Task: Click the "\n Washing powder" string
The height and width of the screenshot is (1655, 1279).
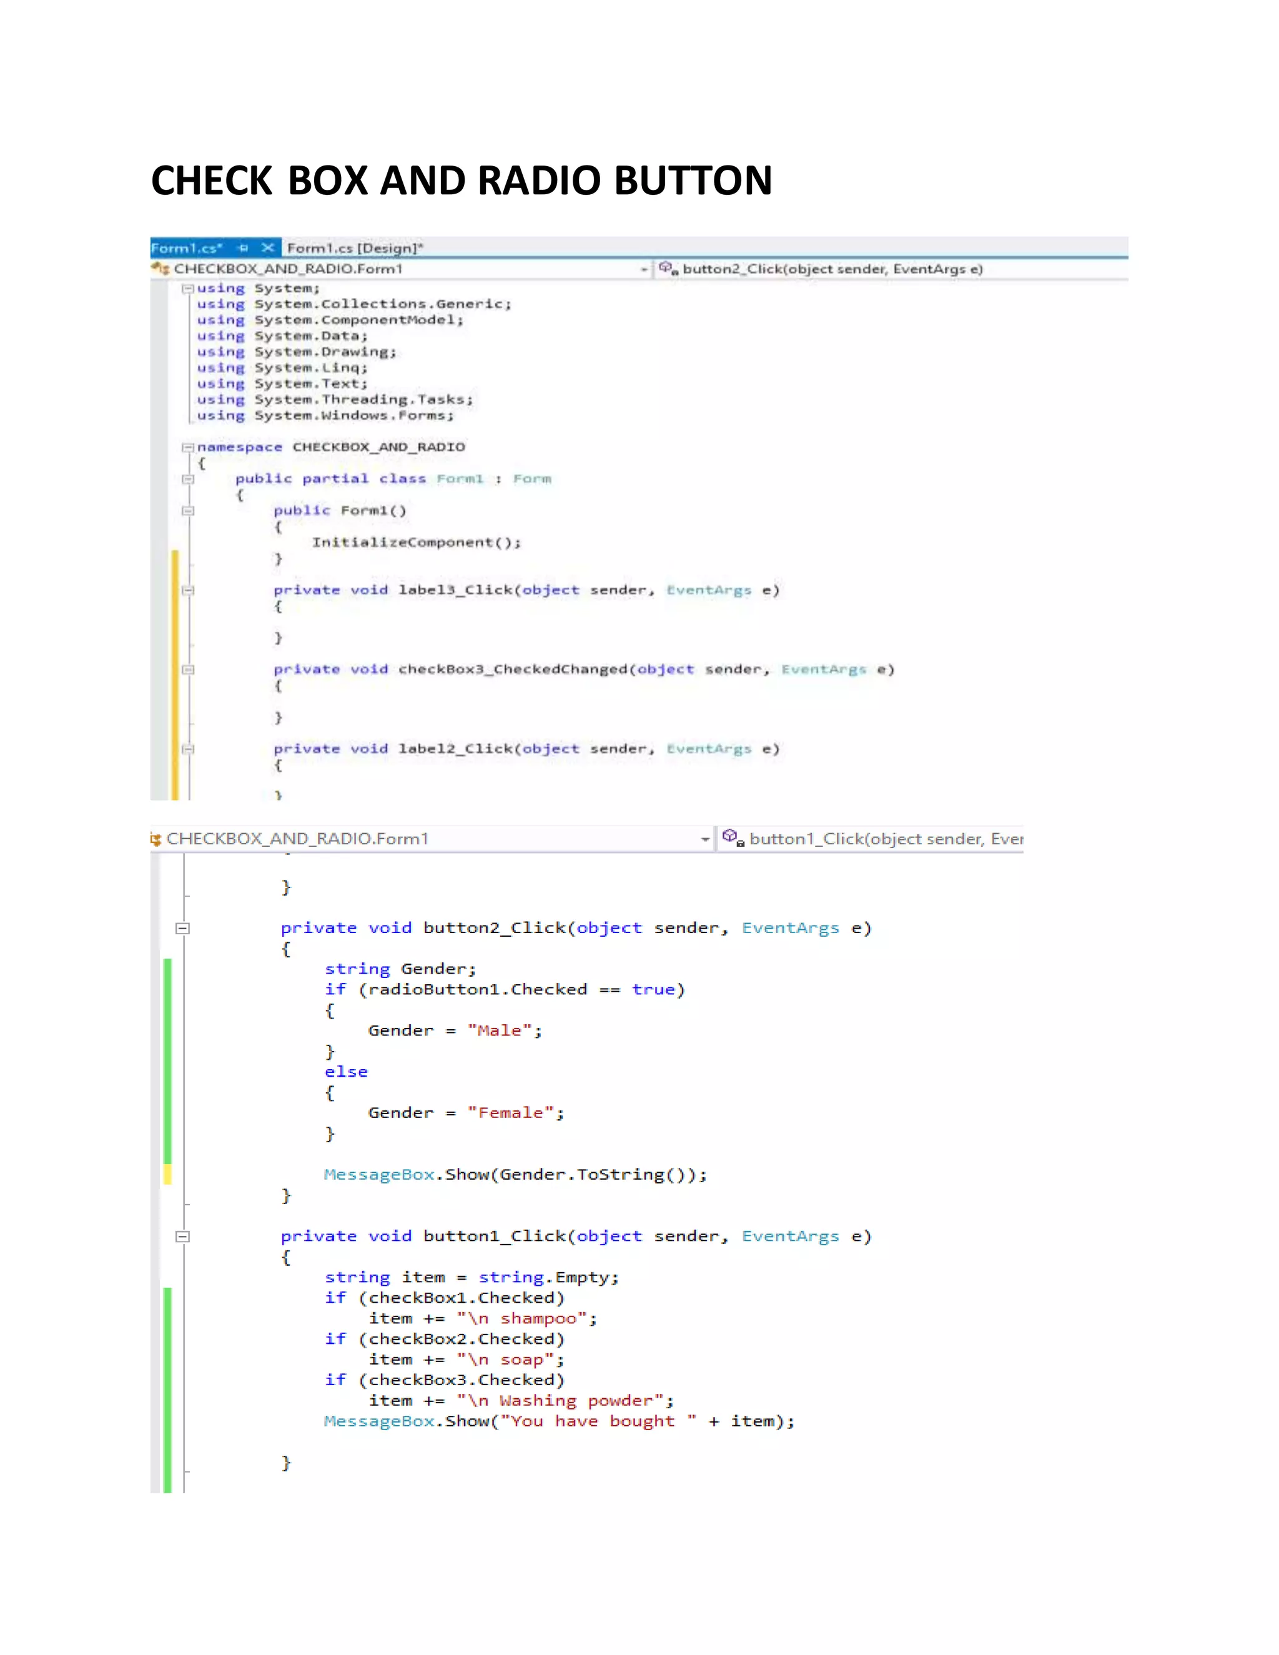Action: click(560, 1400)
